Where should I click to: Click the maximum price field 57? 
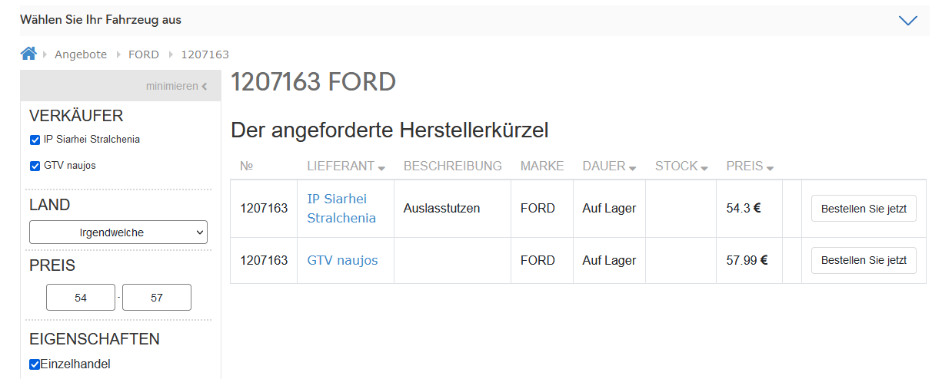pyautogui.click(x=157, y=298)
